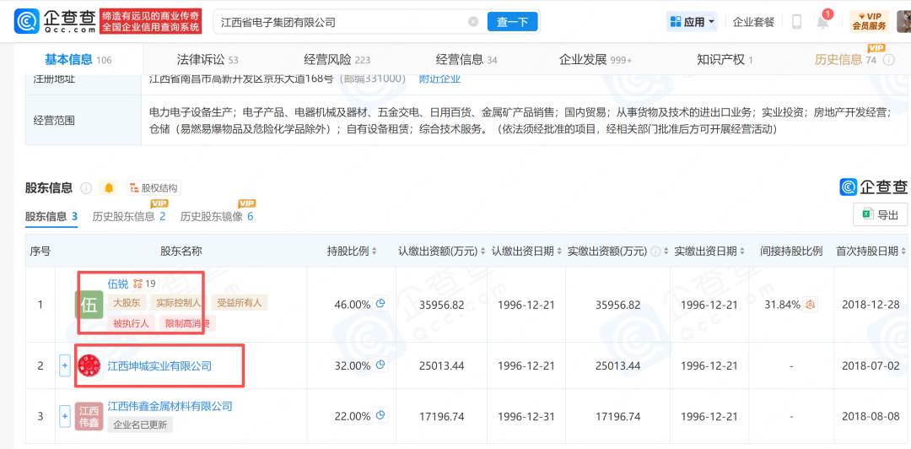Screen dimensions: 911x449
Task: Select the 股东信息 3 sub-tab
Action: pyautogui.click(x=51, y=216)
